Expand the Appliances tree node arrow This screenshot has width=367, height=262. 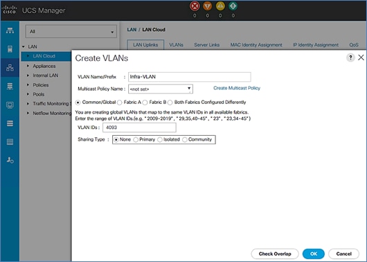28,66
